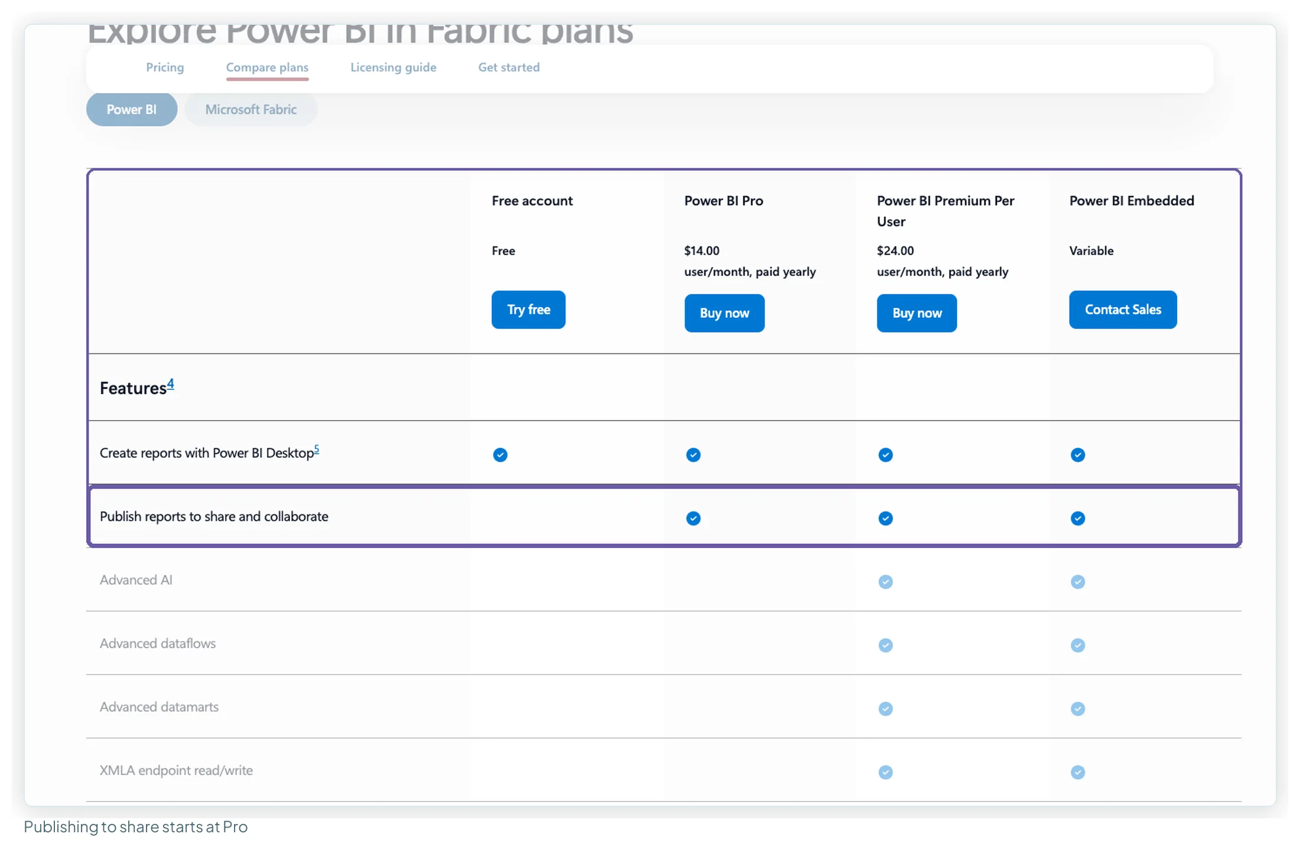Click the Power BI Pro column heading
The image size is (1300, 850).
point(724,201)
